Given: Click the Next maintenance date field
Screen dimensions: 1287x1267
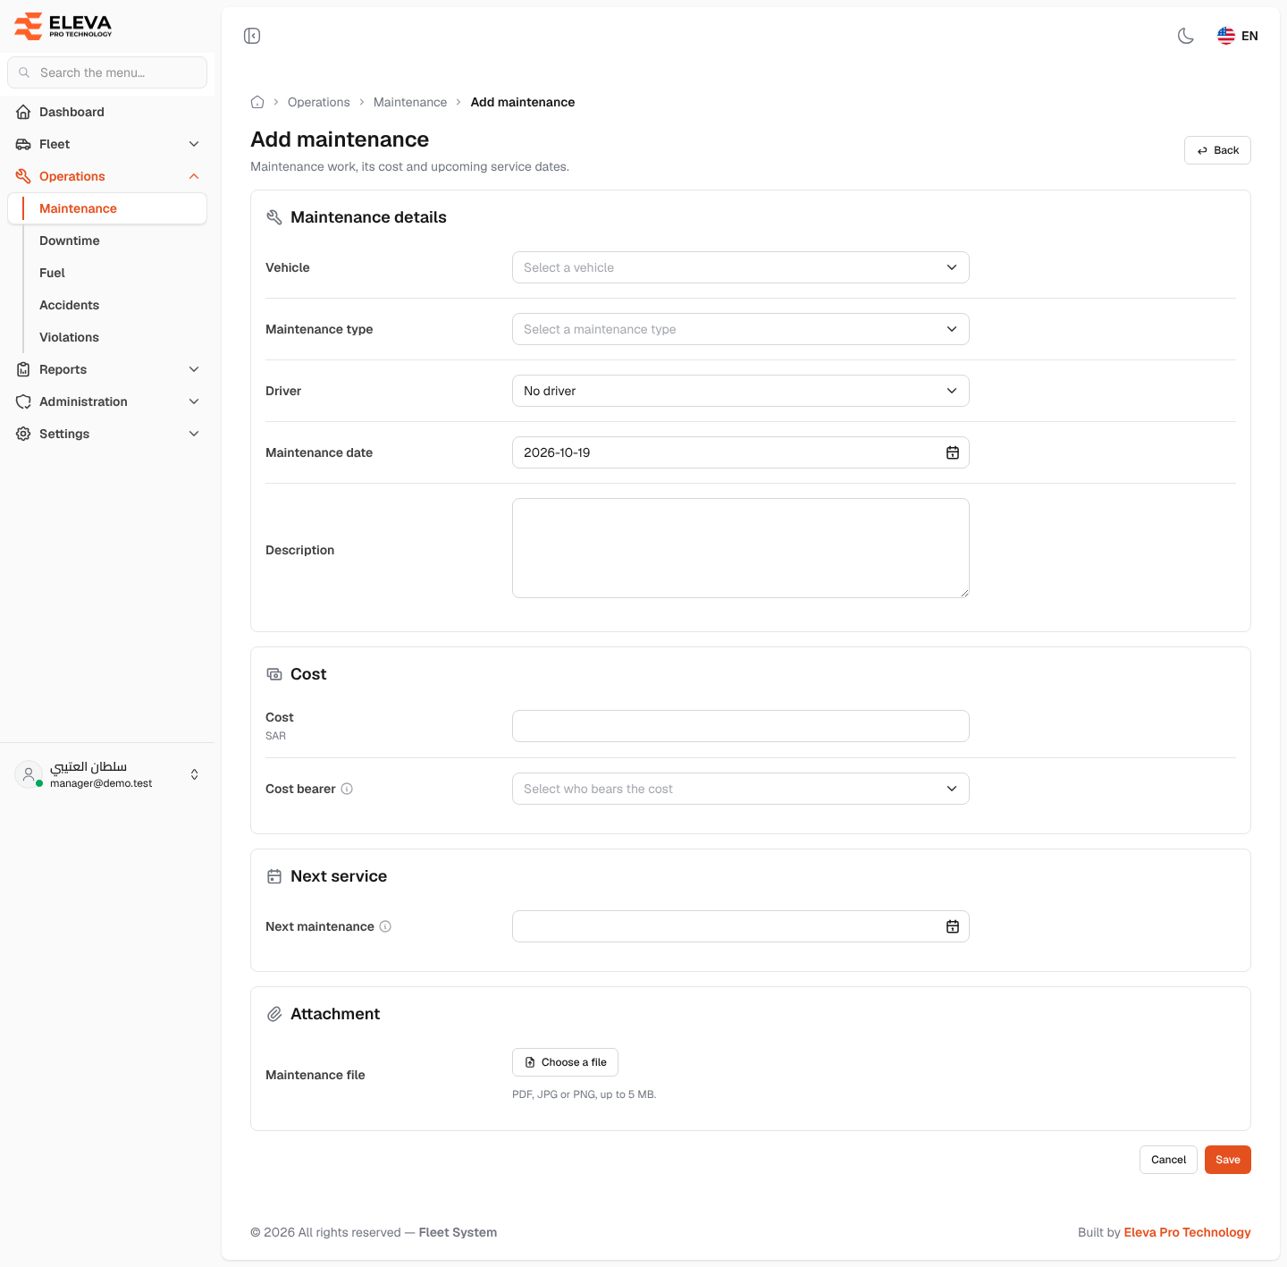Looking at the screenshot, I should coord(741,926).
